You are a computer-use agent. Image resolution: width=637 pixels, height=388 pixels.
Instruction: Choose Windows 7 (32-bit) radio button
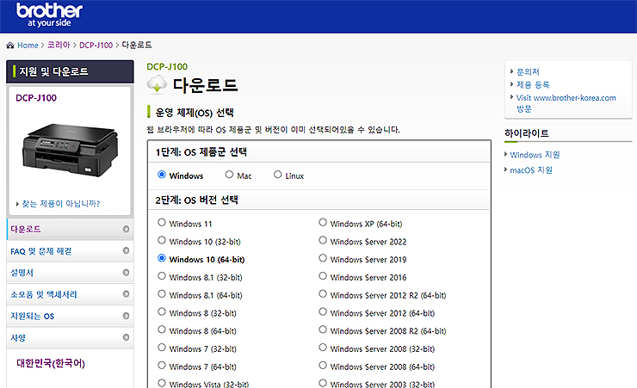[162, 348]
